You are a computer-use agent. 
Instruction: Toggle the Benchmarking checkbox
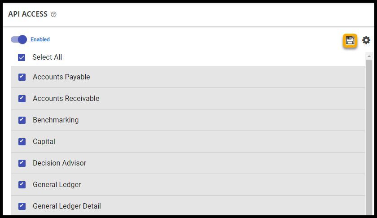coord(22,120)
